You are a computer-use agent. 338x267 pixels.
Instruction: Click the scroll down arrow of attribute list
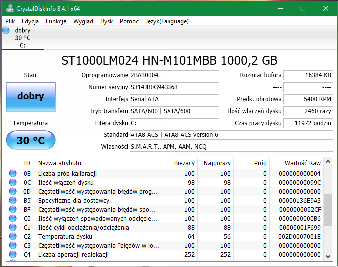pos(328,257)
